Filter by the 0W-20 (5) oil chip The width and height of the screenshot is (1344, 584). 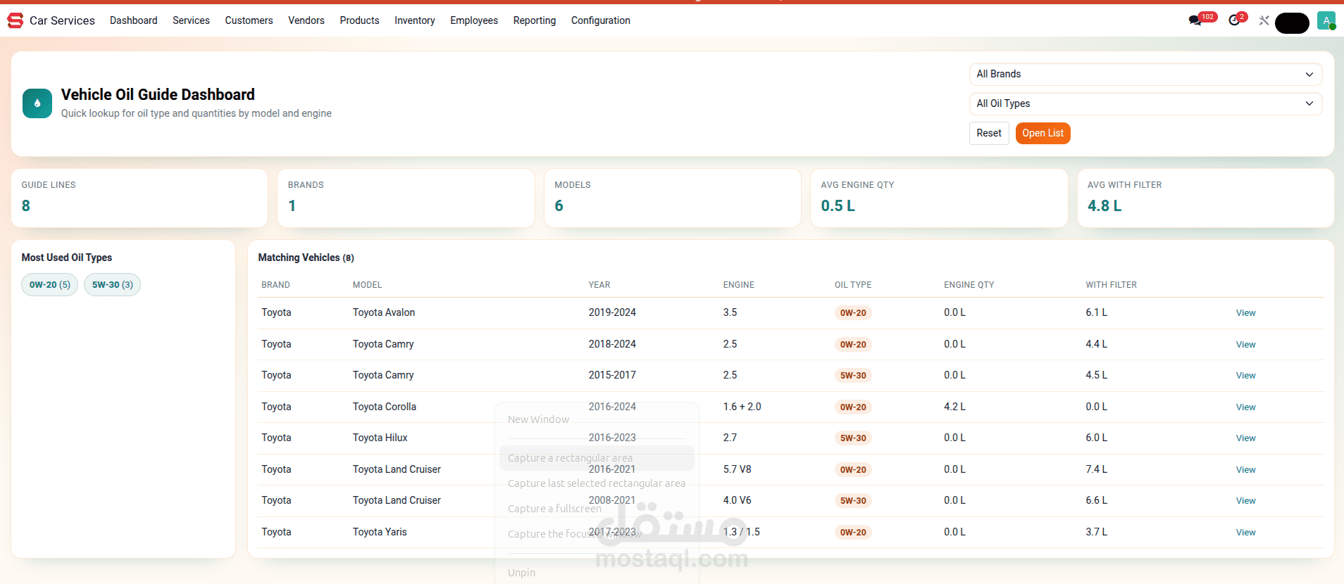[x=50, y=285]
